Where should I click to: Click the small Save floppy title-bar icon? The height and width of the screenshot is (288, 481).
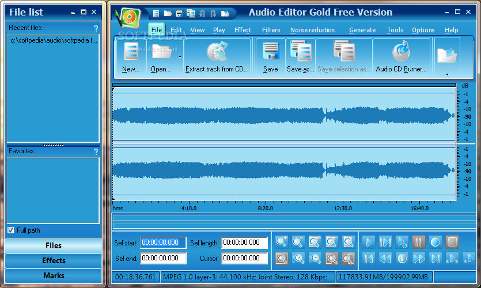pos(179,13)
